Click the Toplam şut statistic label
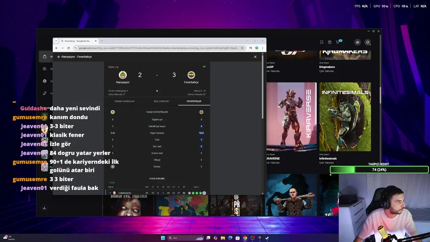This screenshot has width=430, height=242. [x=157, y=119]
